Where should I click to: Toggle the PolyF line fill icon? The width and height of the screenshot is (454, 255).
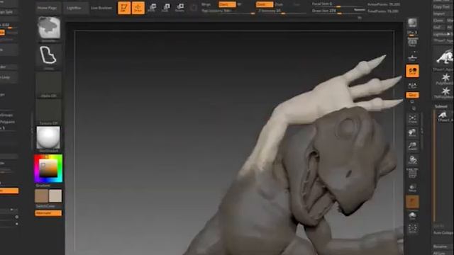412,174
